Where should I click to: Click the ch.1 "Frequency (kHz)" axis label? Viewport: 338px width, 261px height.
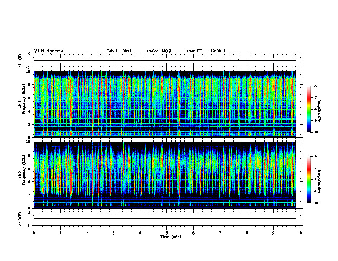click(23, 99)
